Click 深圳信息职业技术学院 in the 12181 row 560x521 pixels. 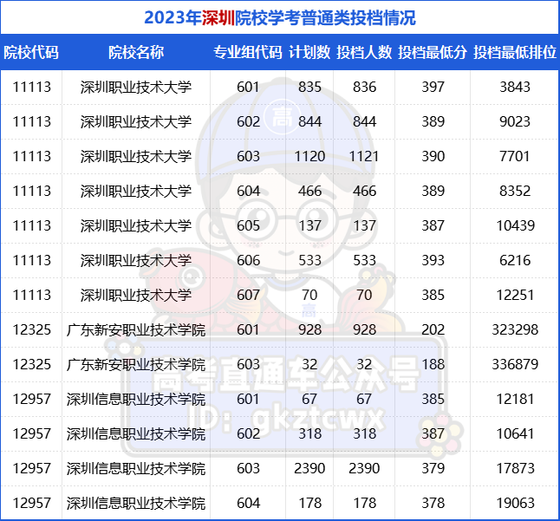(136, 399)
